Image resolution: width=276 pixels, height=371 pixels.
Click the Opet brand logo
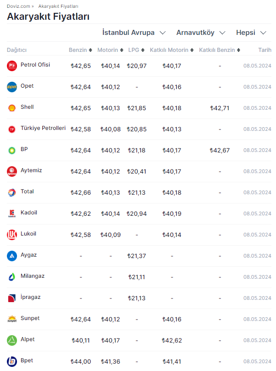12,87
